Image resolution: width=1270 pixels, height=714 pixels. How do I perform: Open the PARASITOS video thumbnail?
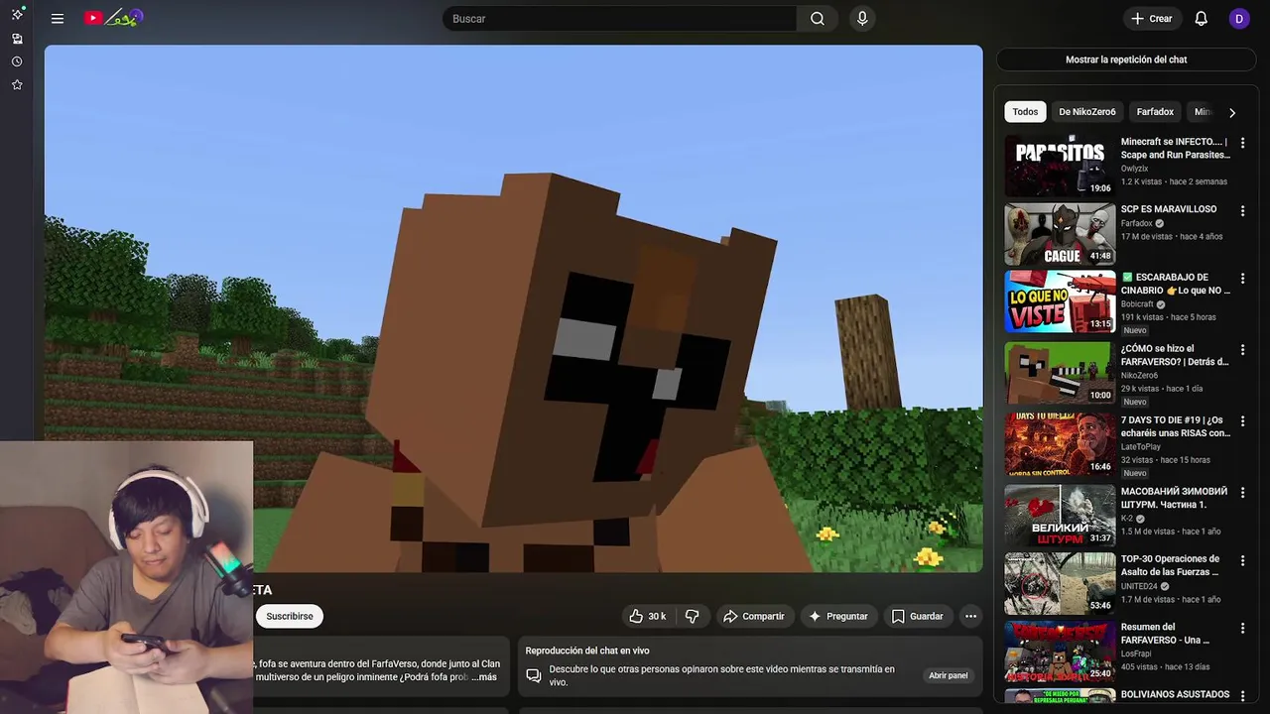[1060, 167]
